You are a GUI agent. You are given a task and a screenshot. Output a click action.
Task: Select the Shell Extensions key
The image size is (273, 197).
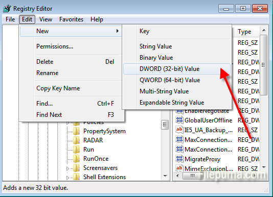click(x=104, y=177)
